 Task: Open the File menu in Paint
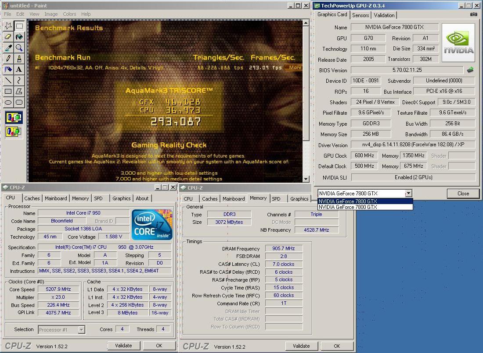click(7, 14)
